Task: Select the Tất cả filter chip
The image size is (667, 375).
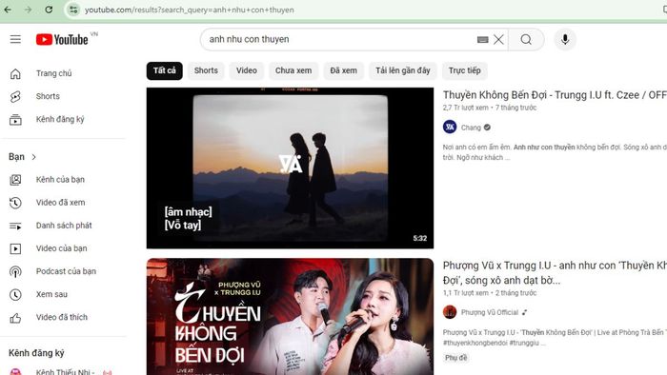Action: coord(165,70)
